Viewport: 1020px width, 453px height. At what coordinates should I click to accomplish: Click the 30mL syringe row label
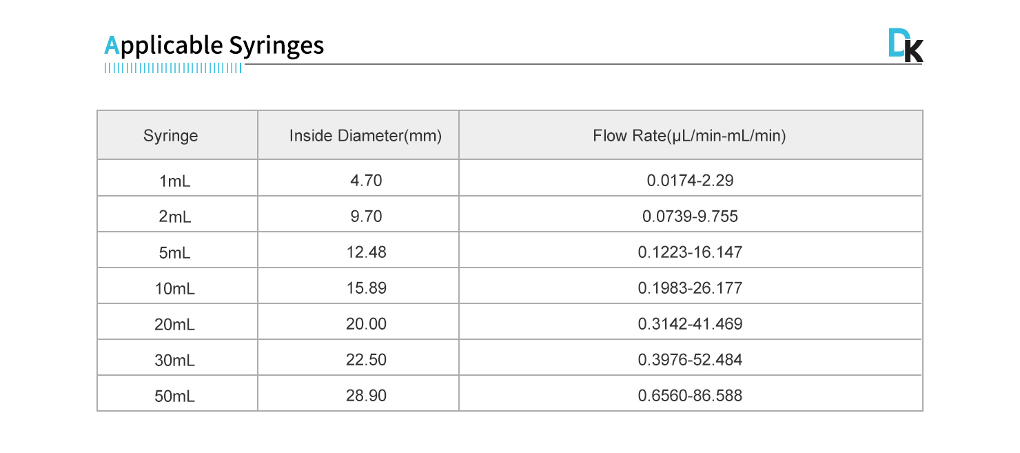175,361
